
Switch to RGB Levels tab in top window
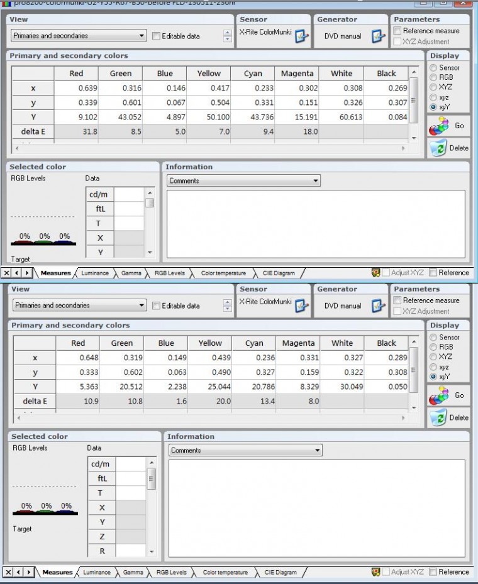170,273
